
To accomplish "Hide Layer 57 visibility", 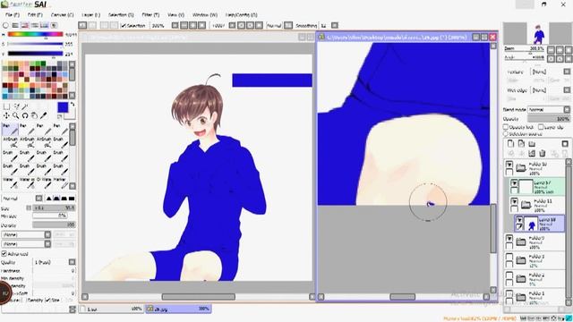I will point(514,183).
